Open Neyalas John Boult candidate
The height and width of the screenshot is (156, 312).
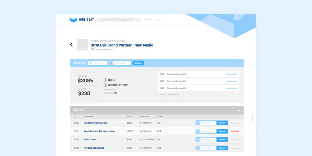coord(94,148)
